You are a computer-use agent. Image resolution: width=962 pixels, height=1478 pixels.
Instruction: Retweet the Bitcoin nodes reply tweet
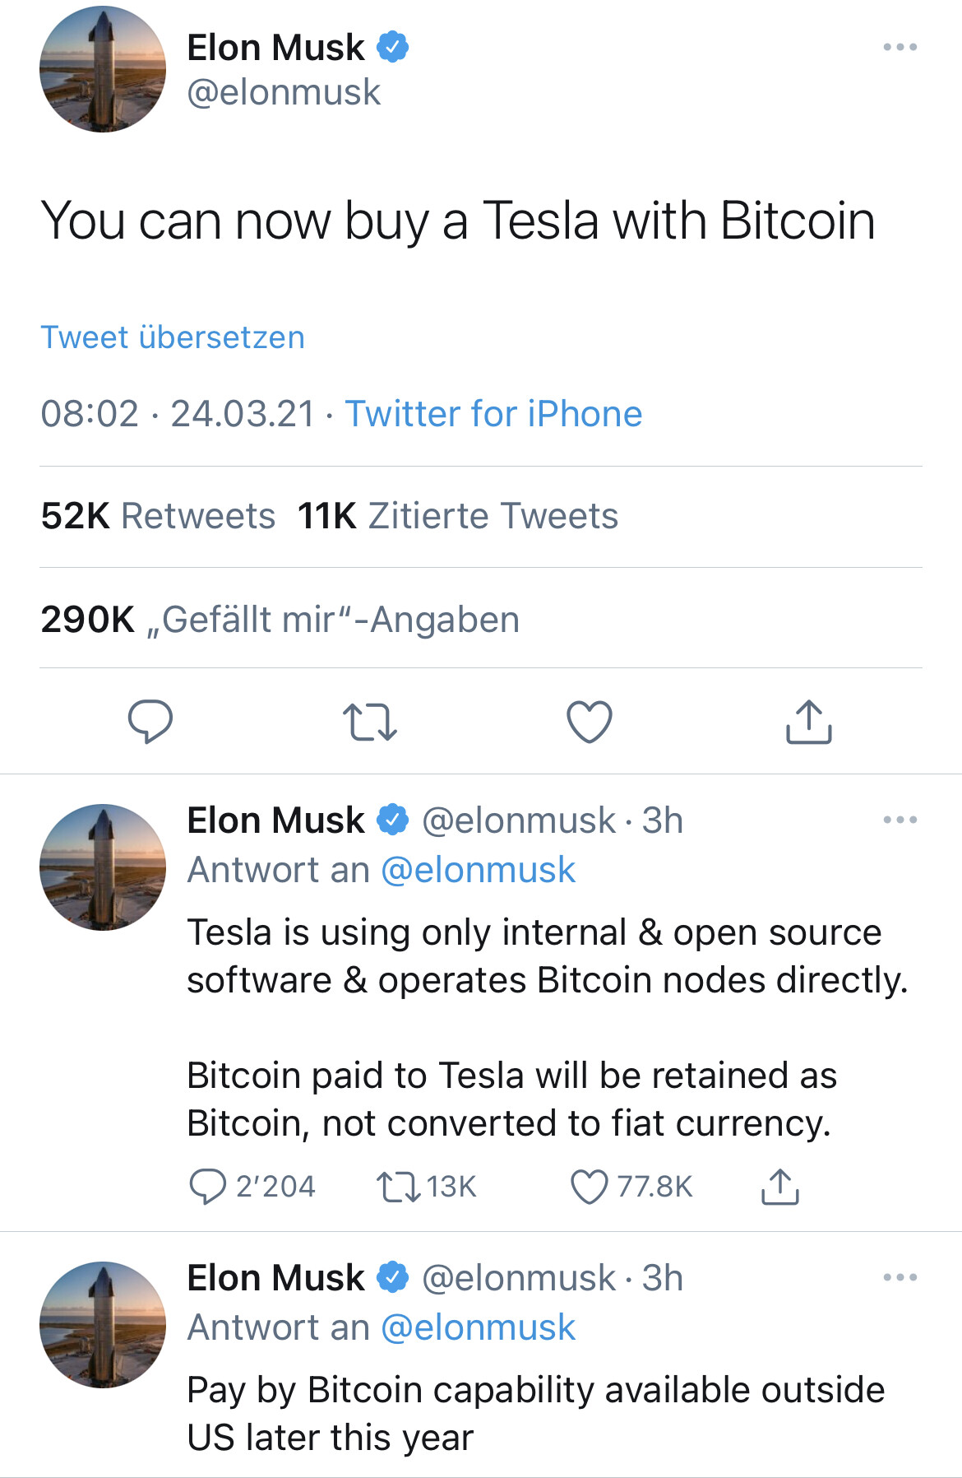(x=398, y=1187)
